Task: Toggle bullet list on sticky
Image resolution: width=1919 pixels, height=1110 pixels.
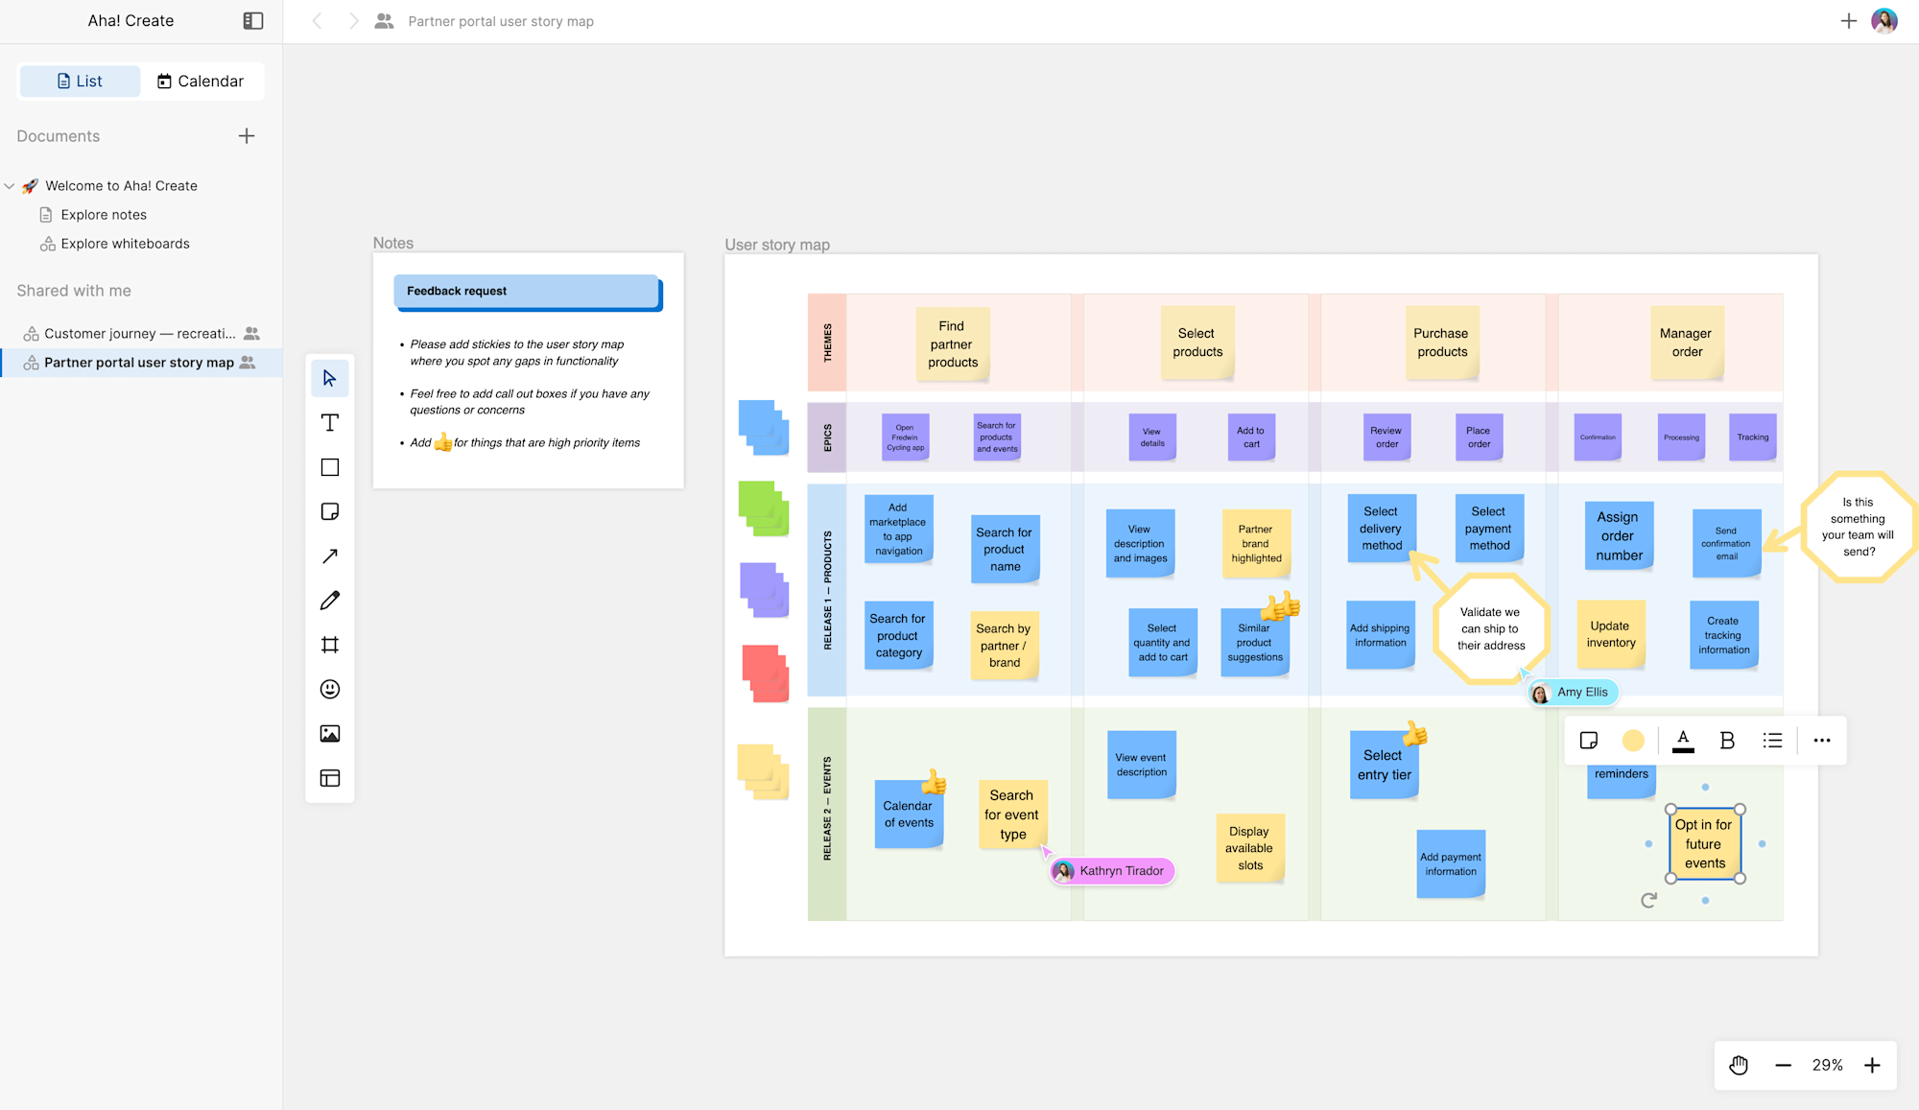Action: (x=1772, y=741)
